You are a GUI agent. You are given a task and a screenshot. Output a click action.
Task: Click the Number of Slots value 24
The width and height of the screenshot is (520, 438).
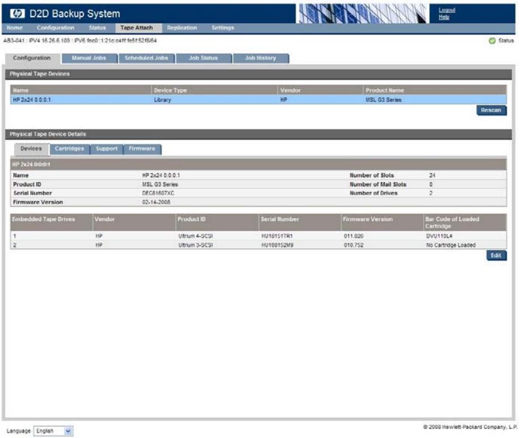[432, 175]
